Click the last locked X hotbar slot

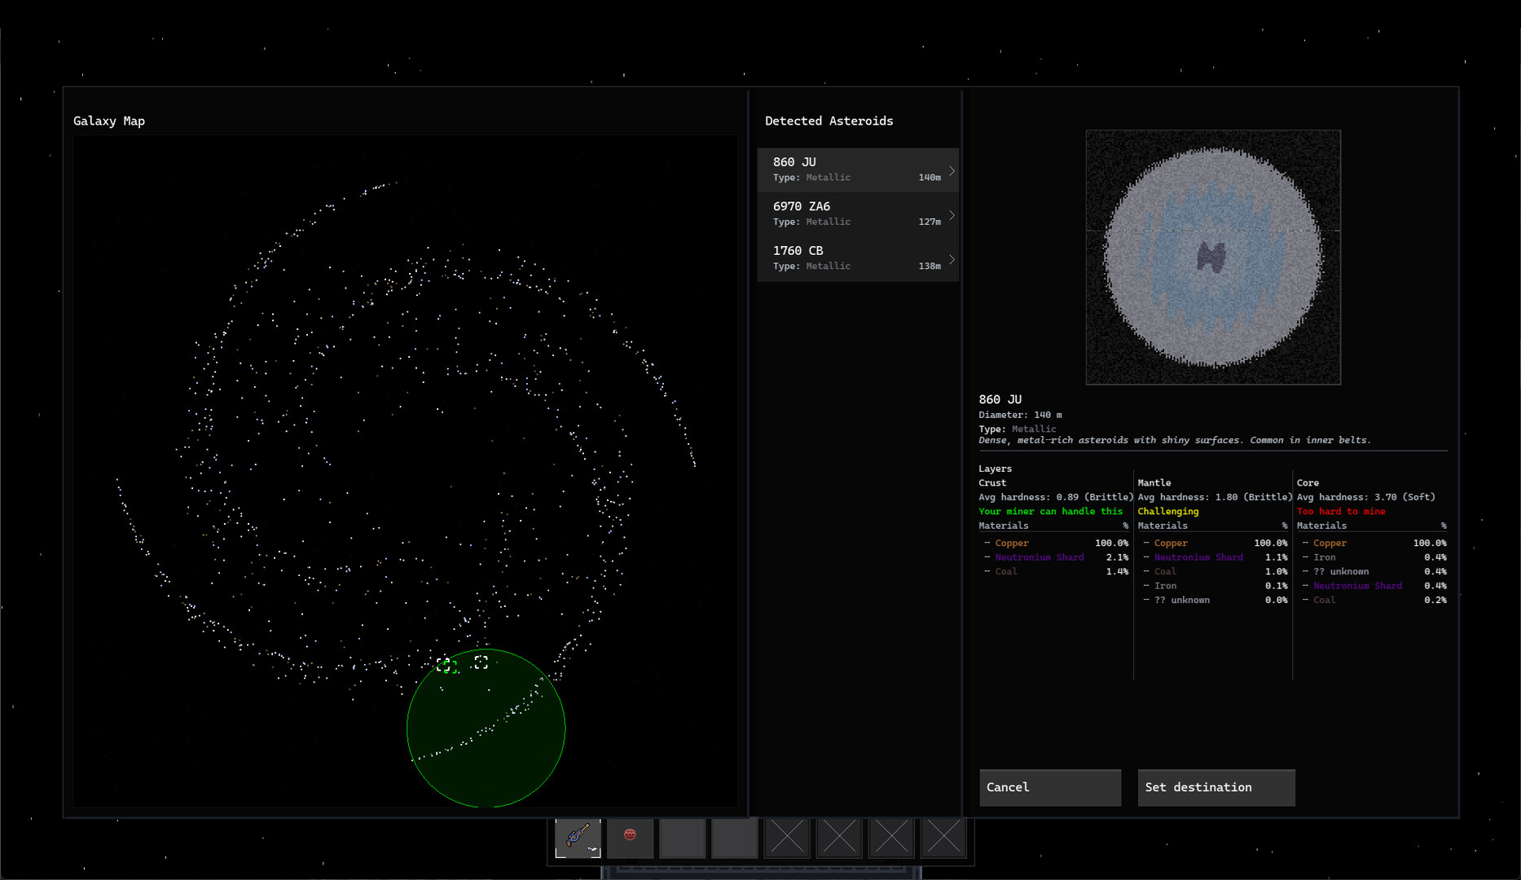[x=943, y=838]
